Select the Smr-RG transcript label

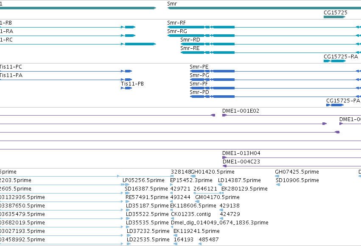177,31
